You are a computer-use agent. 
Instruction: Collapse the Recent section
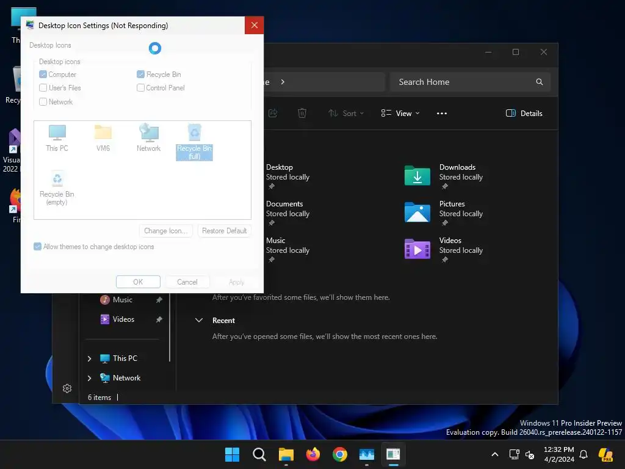(199, 320)
